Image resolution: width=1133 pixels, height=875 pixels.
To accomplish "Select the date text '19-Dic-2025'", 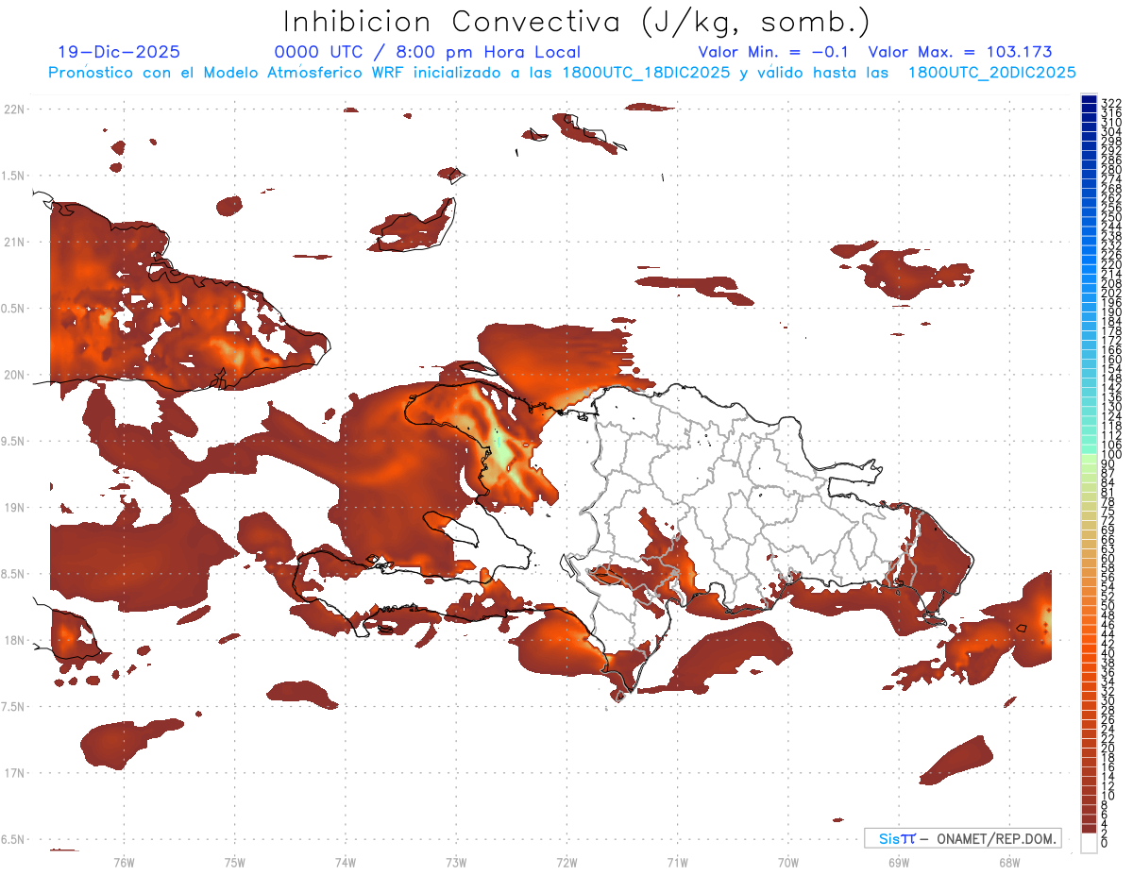I will pos(119,52).
